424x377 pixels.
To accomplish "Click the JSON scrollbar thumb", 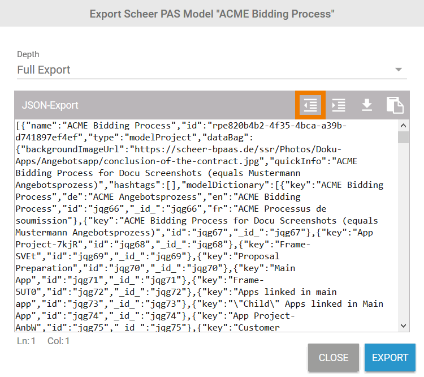I will (403, 138).
